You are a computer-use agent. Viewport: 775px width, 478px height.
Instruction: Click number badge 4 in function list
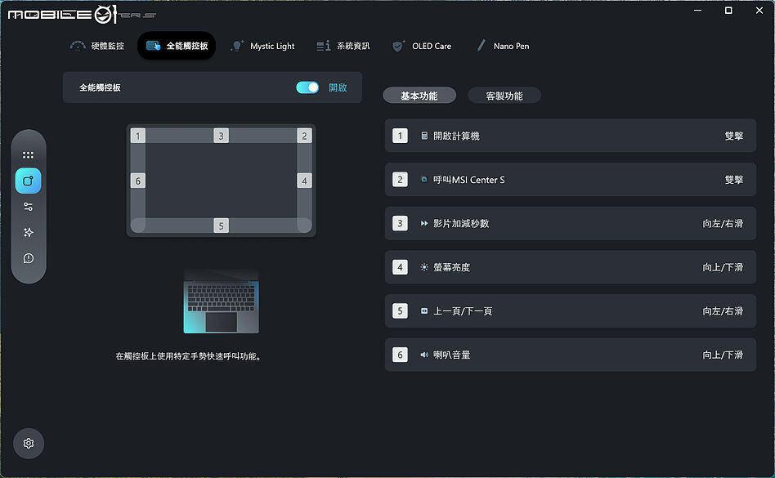(x=400, y=267)
